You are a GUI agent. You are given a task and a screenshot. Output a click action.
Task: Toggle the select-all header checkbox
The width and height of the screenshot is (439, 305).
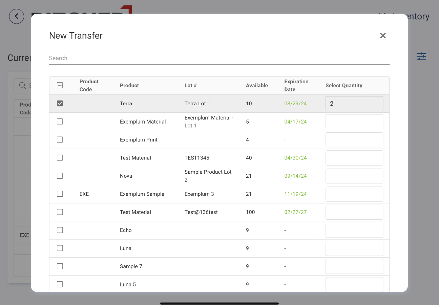pos(60,85)
